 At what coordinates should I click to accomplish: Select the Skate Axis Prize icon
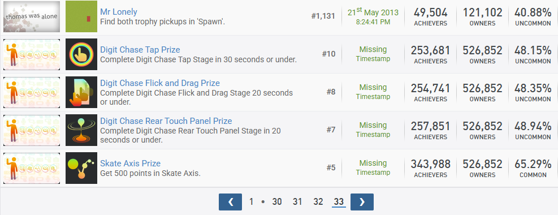(x=81, y=168)
